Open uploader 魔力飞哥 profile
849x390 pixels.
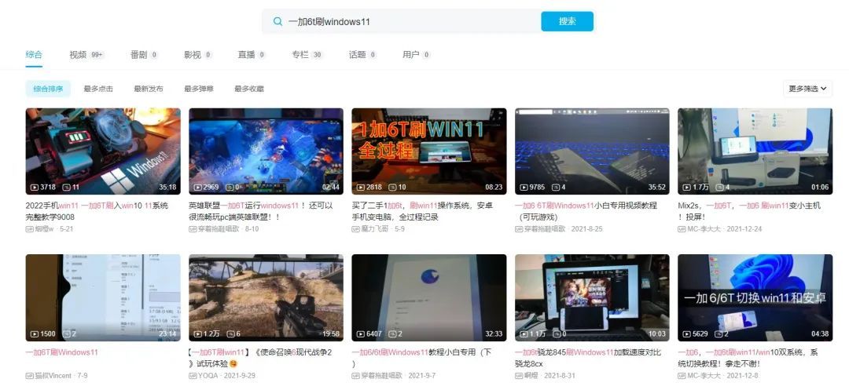tap(375, 229)
